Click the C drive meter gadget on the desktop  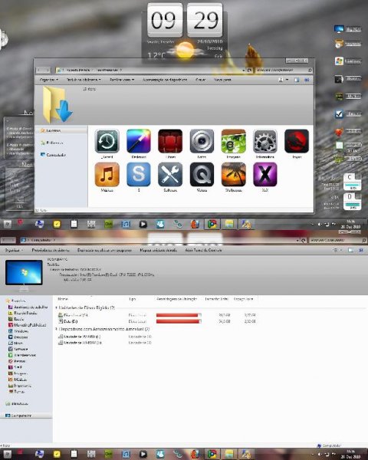(352, 182)
